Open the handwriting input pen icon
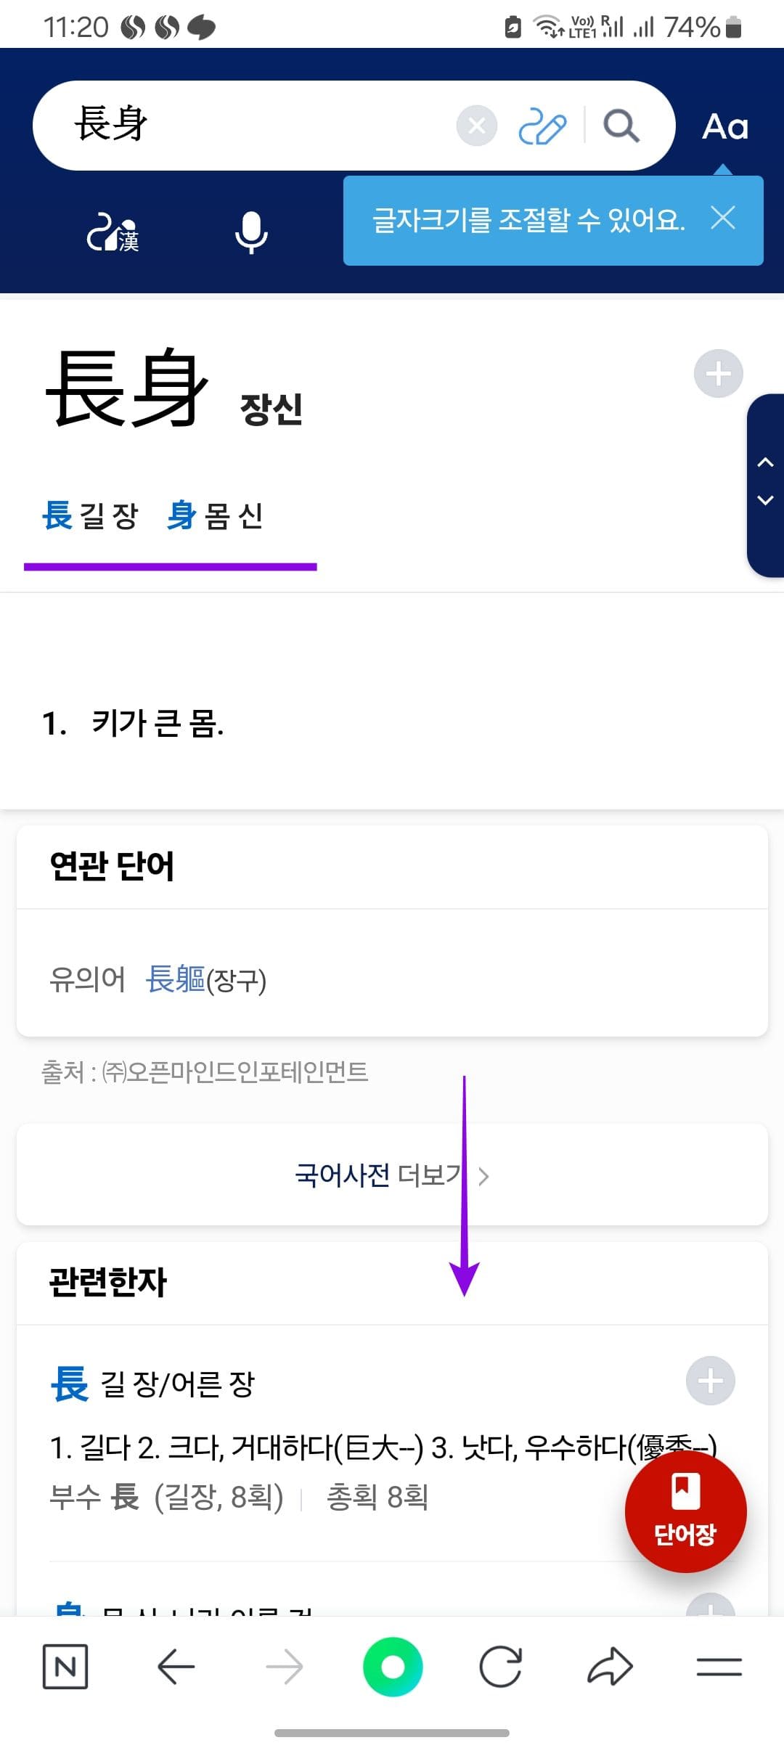784x1748 pixels. click(x=542, y=126)
